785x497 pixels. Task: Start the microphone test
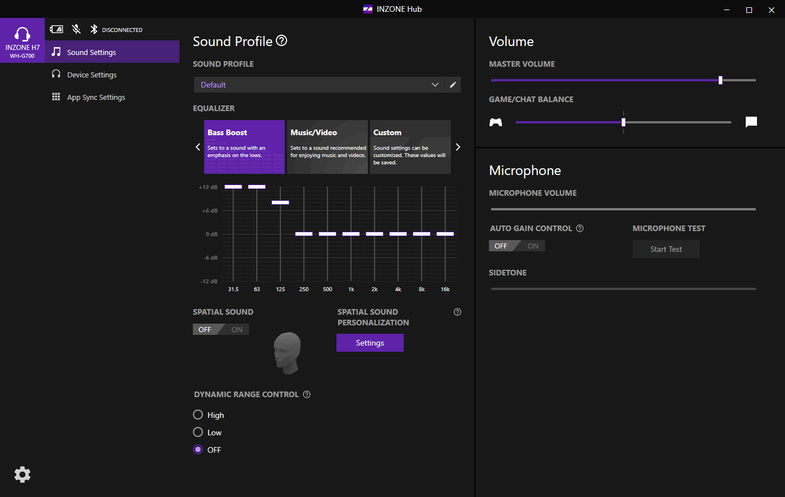[666, 249]
